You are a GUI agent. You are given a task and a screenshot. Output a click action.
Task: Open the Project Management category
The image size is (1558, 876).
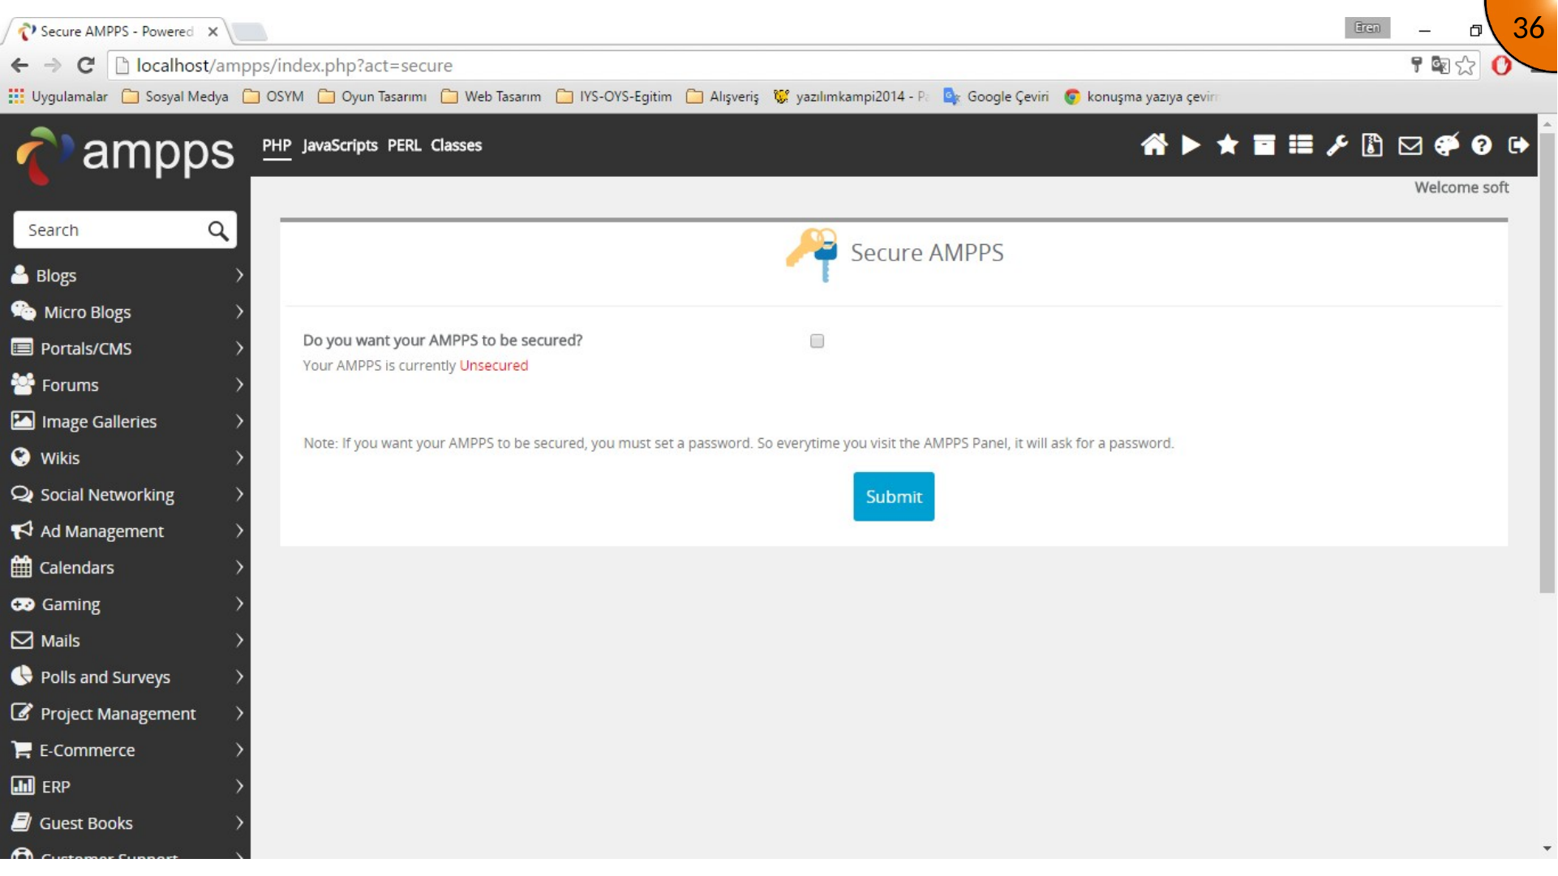[x=126, y=714]
